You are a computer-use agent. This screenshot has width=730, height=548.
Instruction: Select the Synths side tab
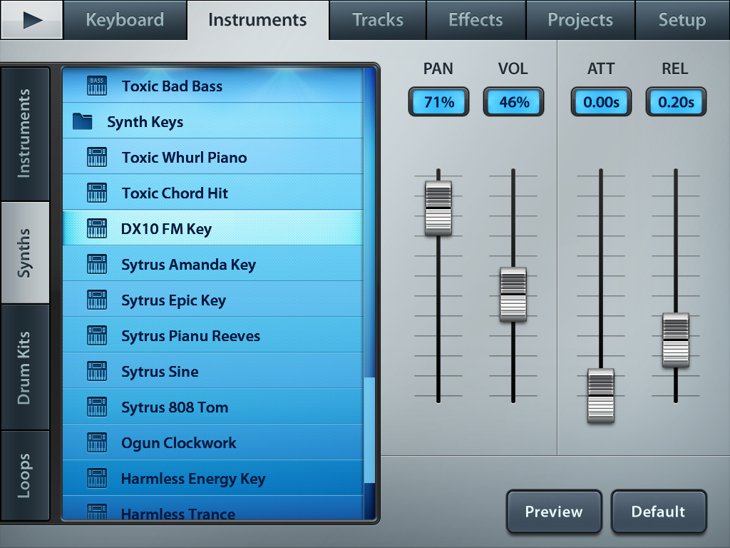tap(25, 253)
